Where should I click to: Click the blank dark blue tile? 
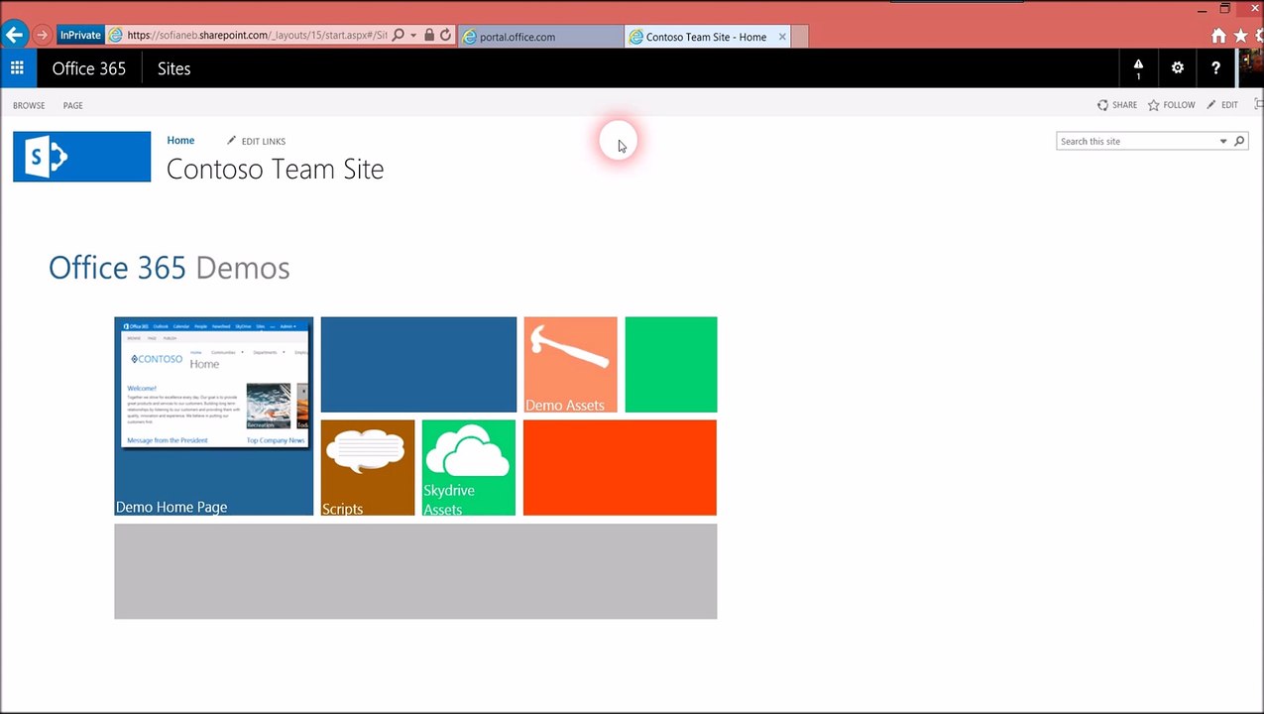click(418, 365)
